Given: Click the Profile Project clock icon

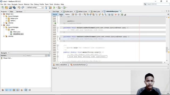Looking at the screenshot, I should click(64, 7).
